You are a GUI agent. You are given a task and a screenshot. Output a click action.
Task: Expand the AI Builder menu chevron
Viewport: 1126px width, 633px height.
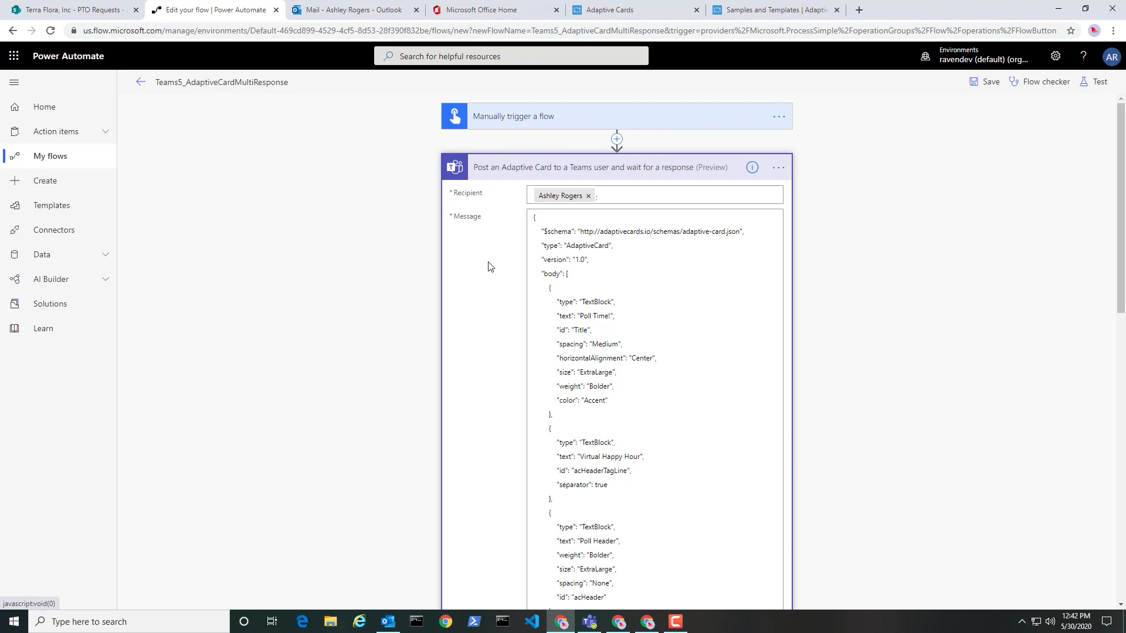tap(106, 279)
